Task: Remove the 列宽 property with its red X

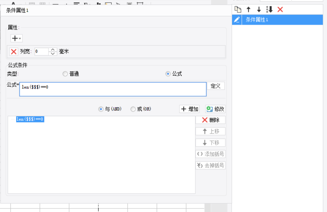Action: pos(14,51)
